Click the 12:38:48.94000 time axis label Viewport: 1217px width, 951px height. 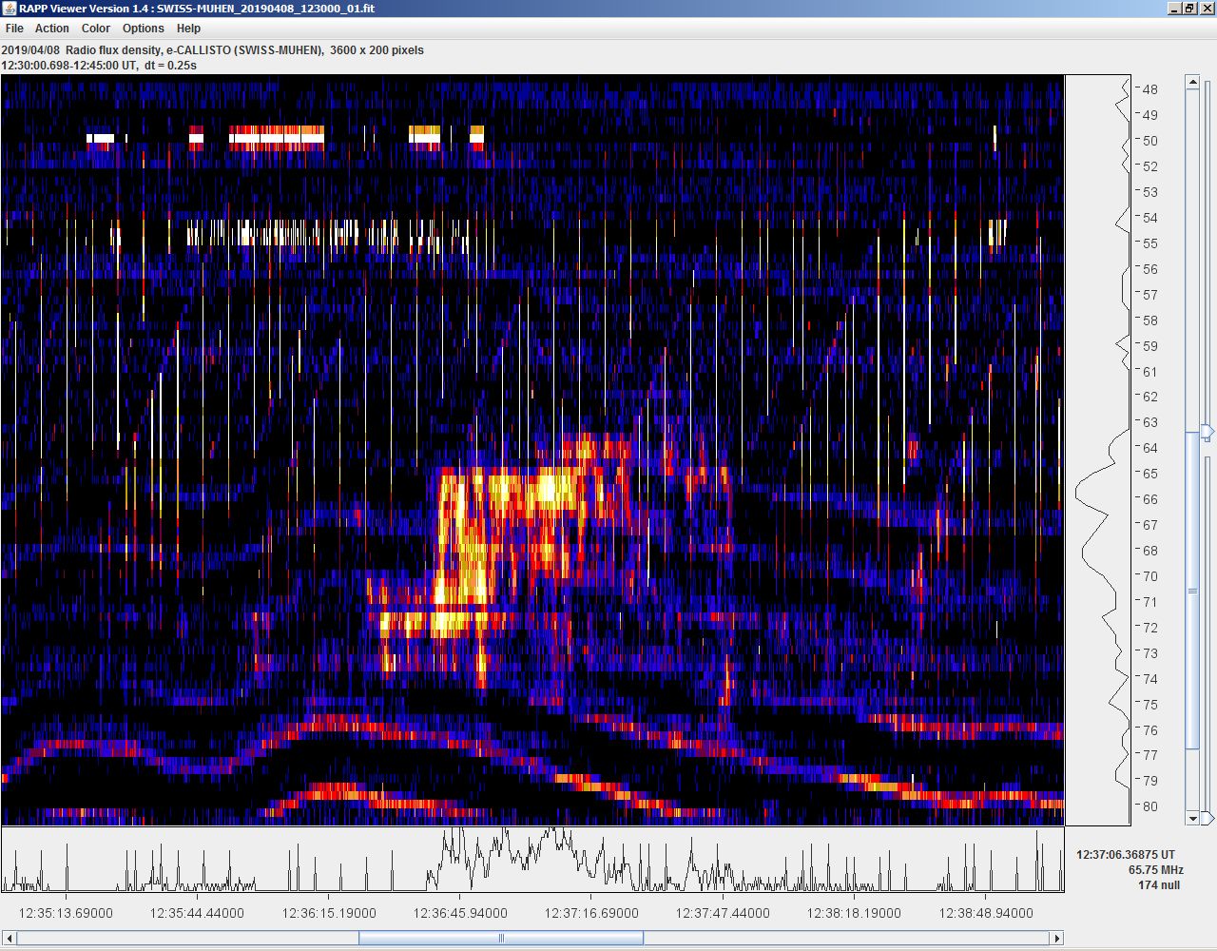pyautogui.click(x=986, y=913)
